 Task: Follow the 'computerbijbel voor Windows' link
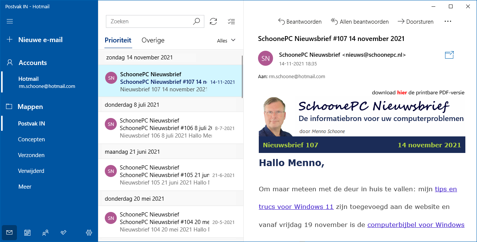click(416, 225)
